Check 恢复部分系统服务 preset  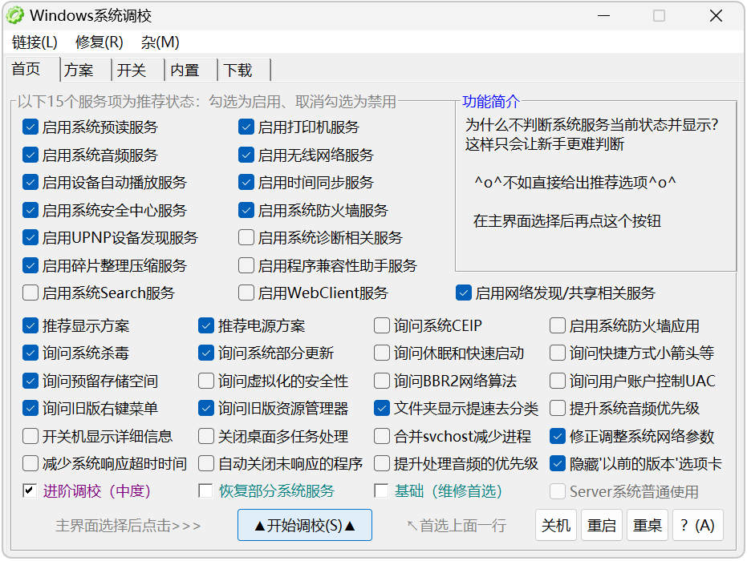tap(205, 490)
